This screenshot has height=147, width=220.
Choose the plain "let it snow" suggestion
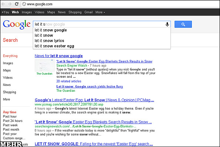[102, 36]
